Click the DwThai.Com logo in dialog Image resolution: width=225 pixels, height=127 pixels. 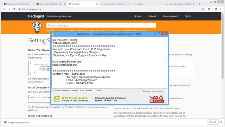71,99
